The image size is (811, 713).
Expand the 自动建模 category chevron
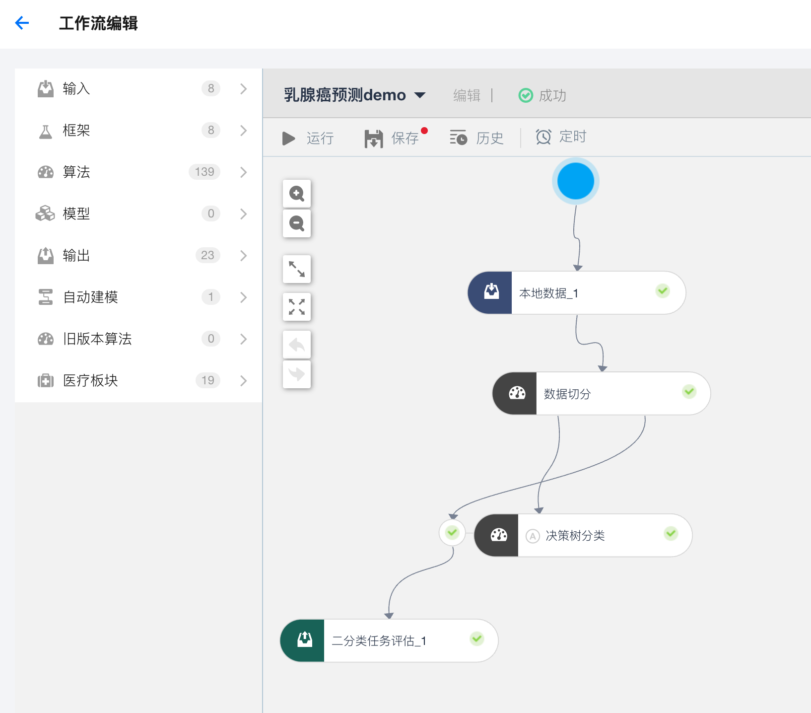click(x=243, y=297)
